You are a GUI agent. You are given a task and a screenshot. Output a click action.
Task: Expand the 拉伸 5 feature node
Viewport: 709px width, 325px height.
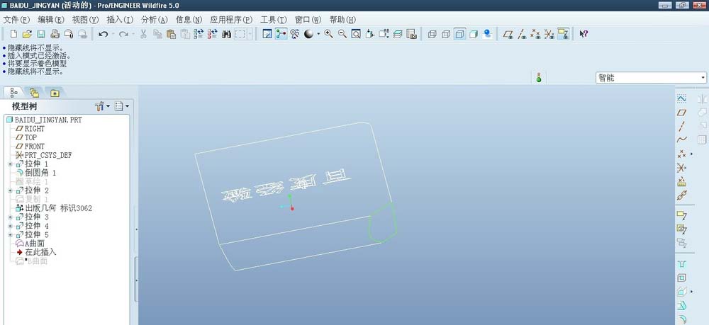(11, 235)
